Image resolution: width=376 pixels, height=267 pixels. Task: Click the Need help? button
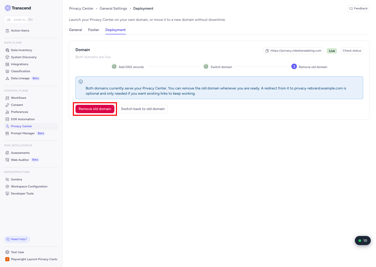point(17,239)
